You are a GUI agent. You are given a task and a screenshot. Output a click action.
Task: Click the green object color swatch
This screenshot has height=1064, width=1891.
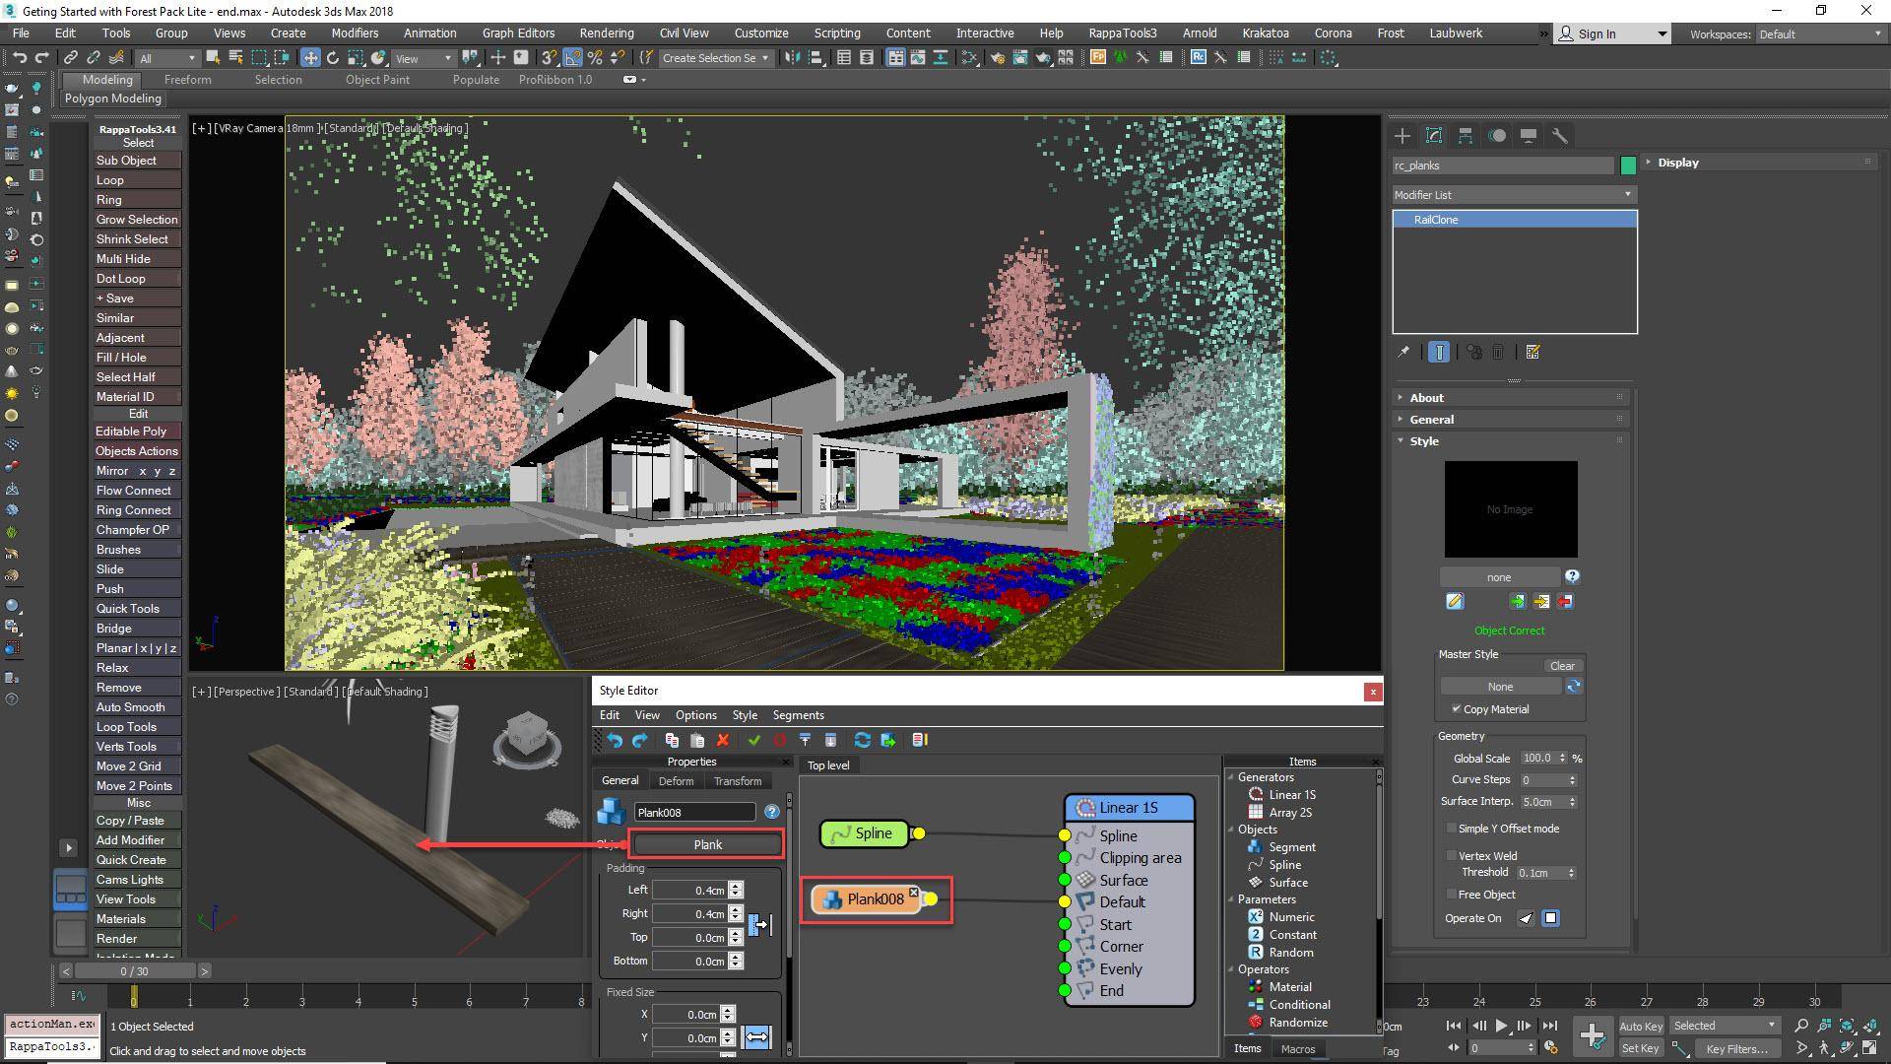[x=1628, y=166]
